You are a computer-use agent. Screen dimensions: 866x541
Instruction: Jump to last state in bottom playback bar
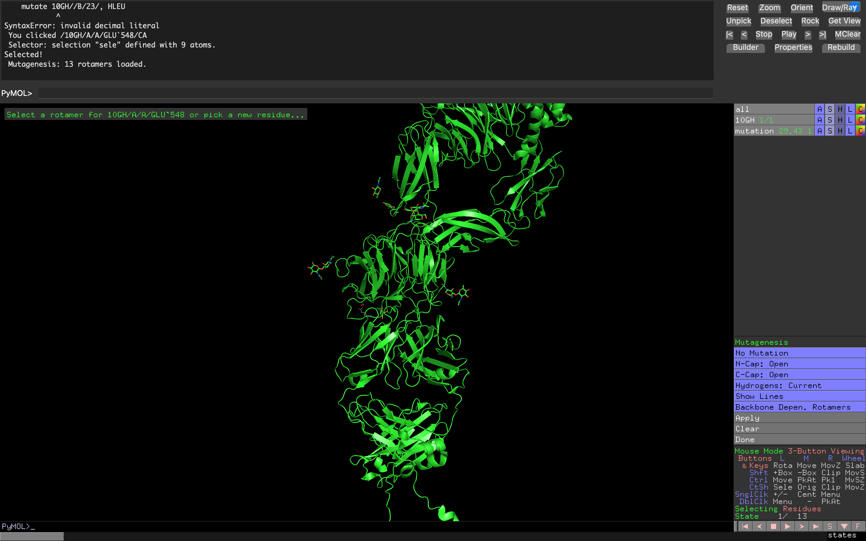click(816, 526)
